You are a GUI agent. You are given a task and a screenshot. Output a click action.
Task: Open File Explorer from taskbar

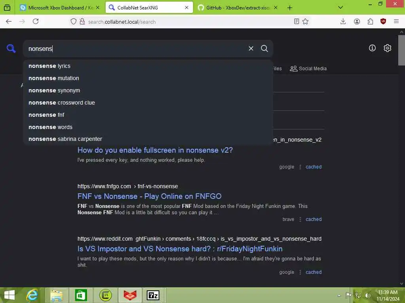[56, 295]
